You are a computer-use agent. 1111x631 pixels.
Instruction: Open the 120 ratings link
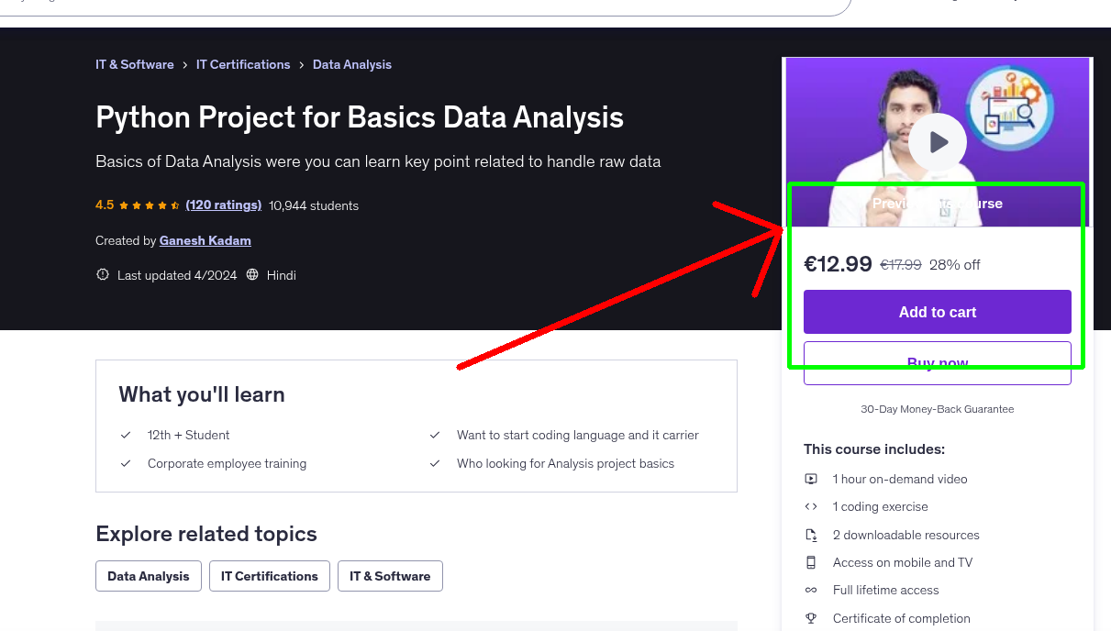click(x=223, y=205)
